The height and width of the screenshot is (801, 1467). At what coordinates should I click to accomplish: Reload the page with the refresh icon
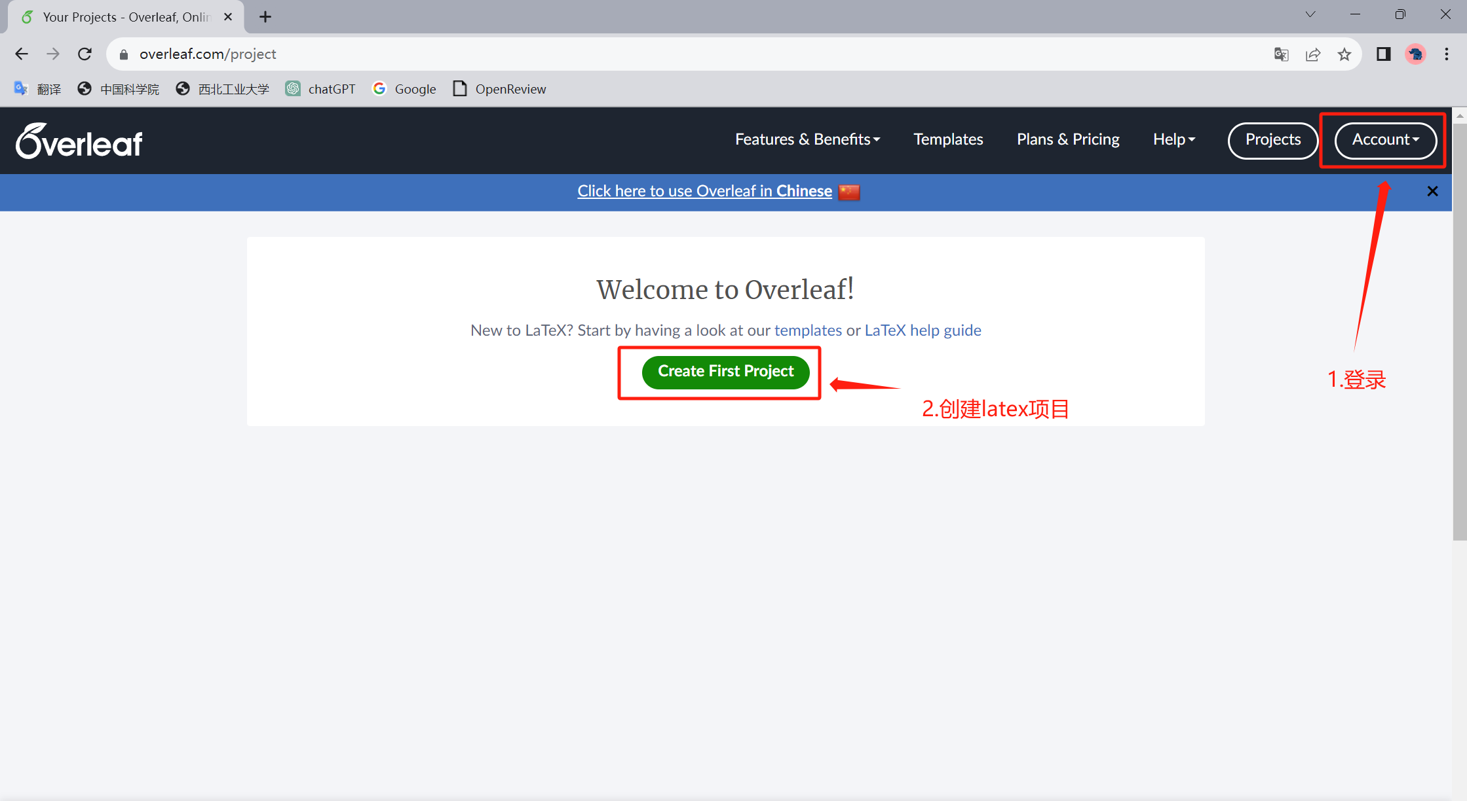tap(85, 54)
